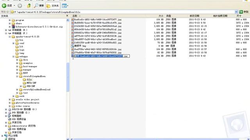
Task: Select the work folder icon
Action: point(17,96)
